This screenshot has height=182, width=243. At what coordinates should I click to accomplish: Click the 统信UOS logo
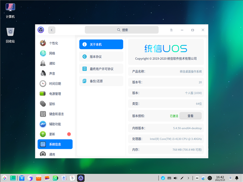click(166, 49)
